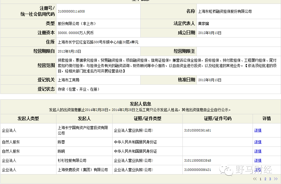Go to page 2 of 发起人 list
This screenshot has height=184, width=281.
click(265, 179)
